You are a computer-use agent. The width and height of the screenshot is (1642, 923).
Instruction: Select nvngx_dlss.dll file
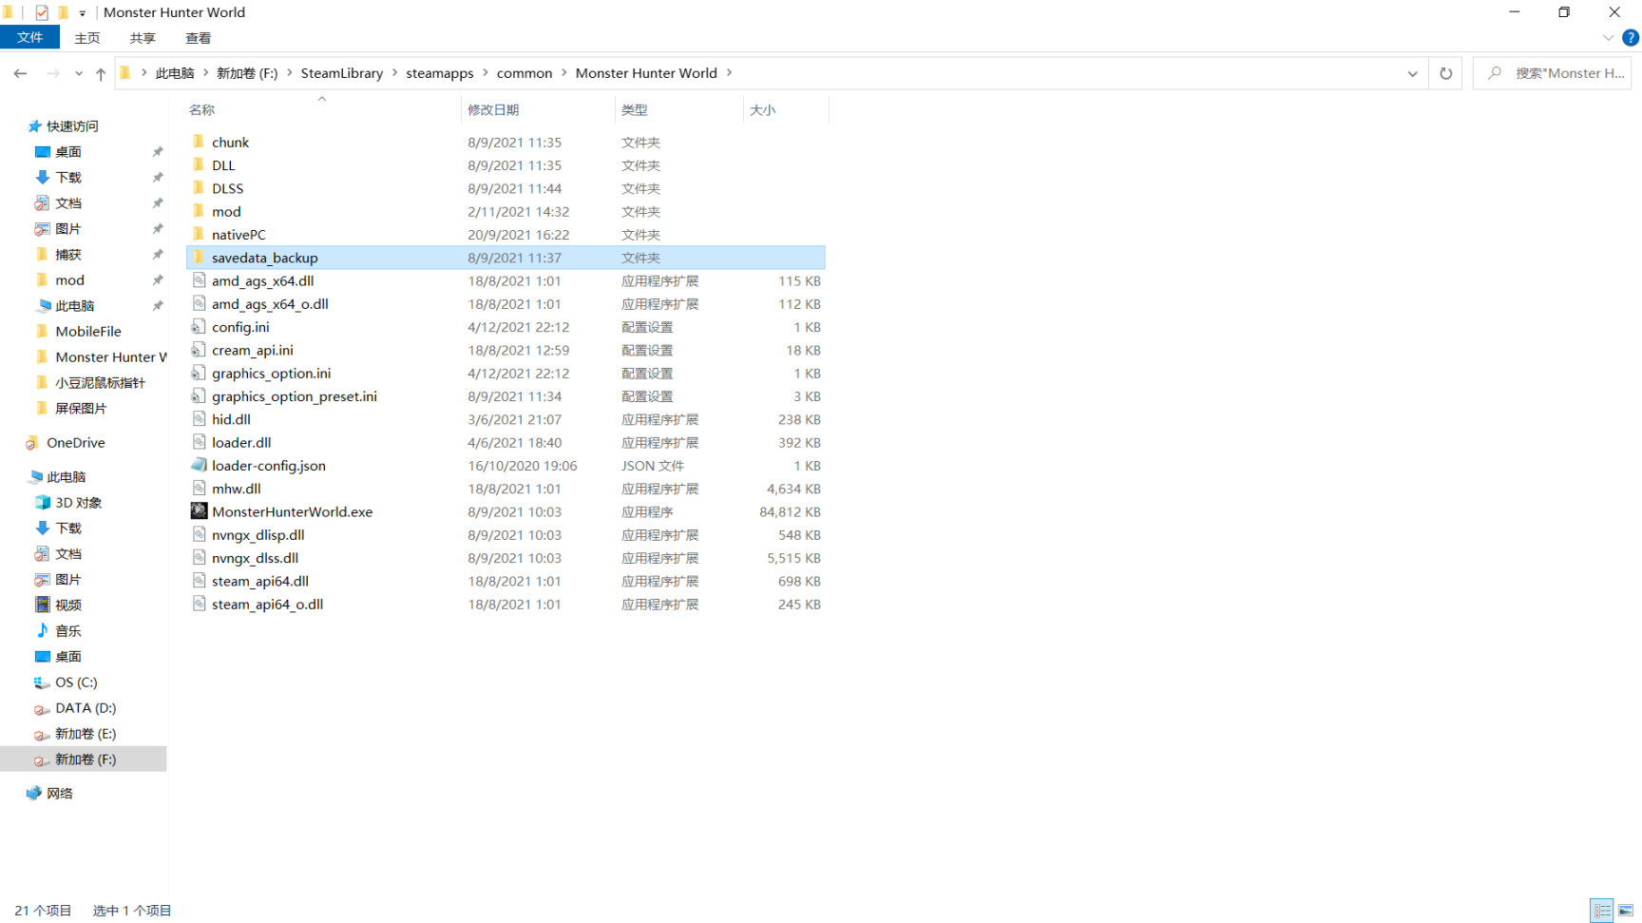tap(255, 558)
